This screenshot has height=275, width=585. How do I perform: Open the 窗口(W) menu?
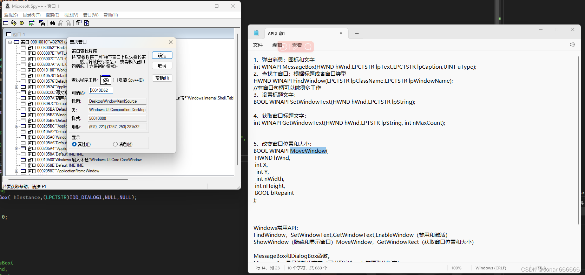tap(91, 15)
